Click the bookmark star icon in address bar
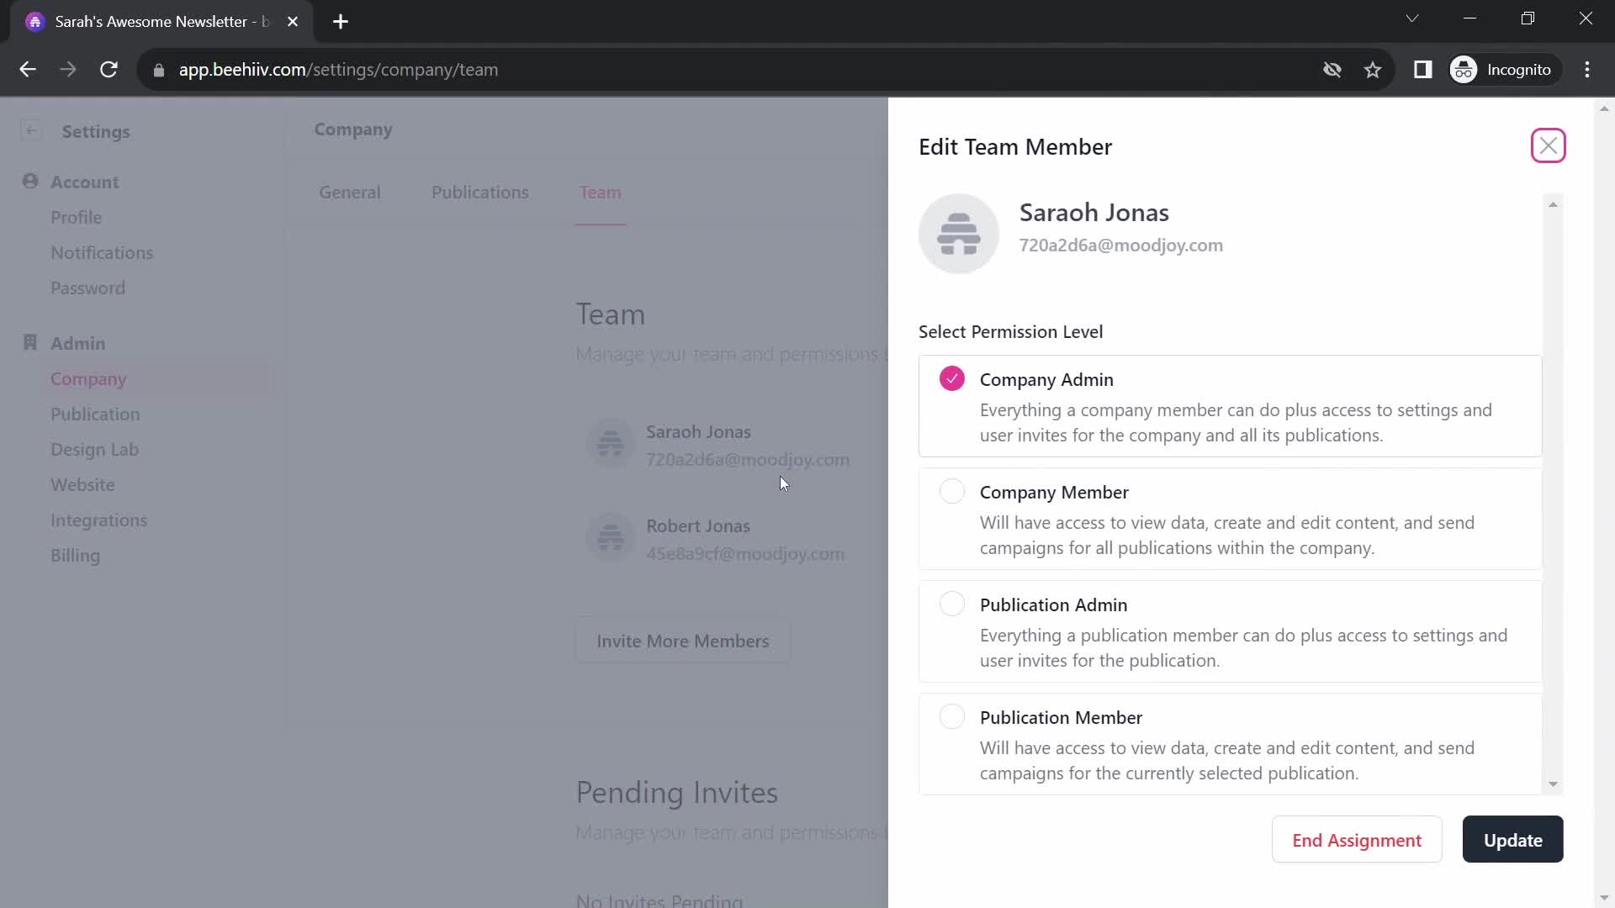The height and width of the screenshot is (908, 1615). pos(1374,70)
